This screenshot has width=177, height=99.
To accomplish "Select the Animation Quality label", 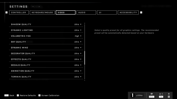I will point(23,71).
